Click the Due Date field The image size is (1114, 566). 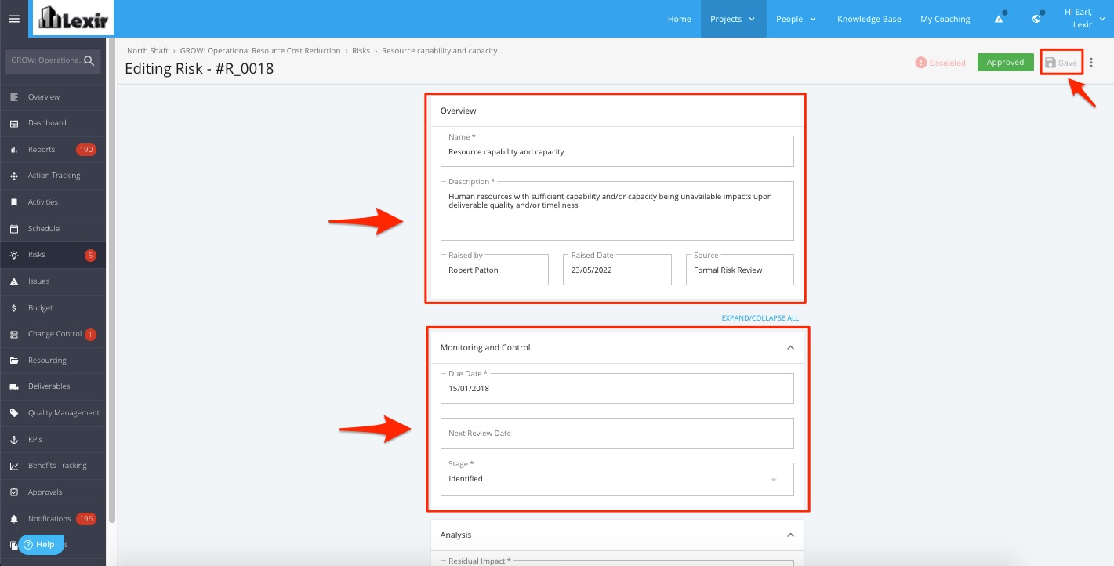pyautogui.click(x=617, y=388)
